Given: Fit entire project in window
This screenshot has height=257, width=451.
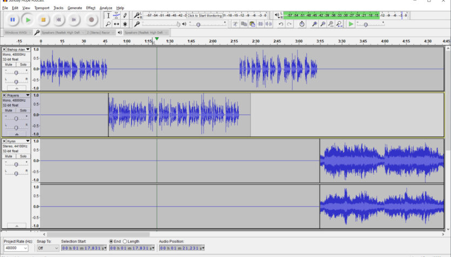Looking at the screenshot, I should click(x=339, y=24).
